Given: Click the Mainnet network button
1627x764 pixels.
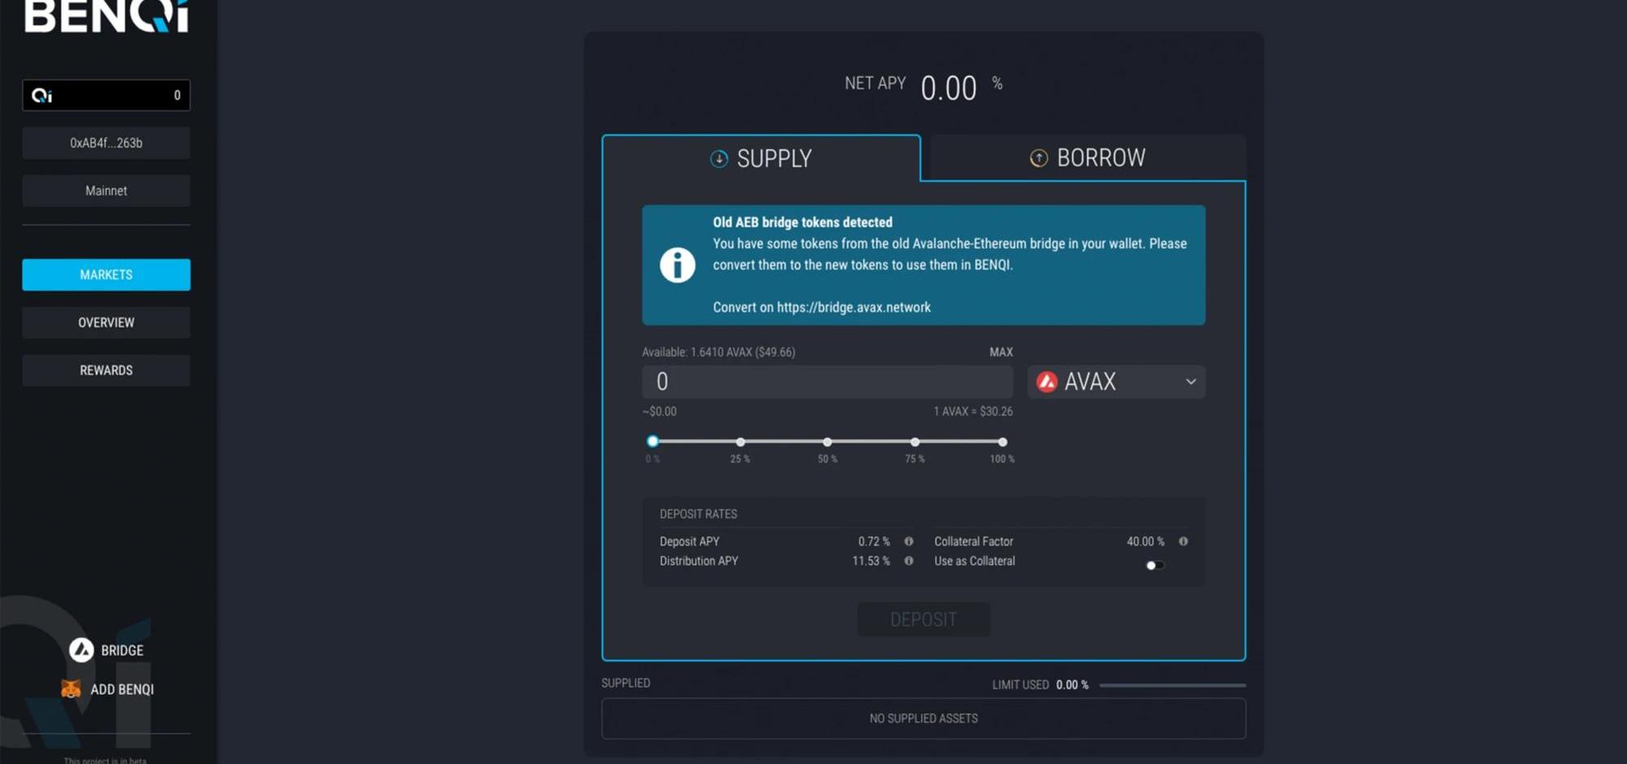Looking at the screenshot, I should pos(107,191).
